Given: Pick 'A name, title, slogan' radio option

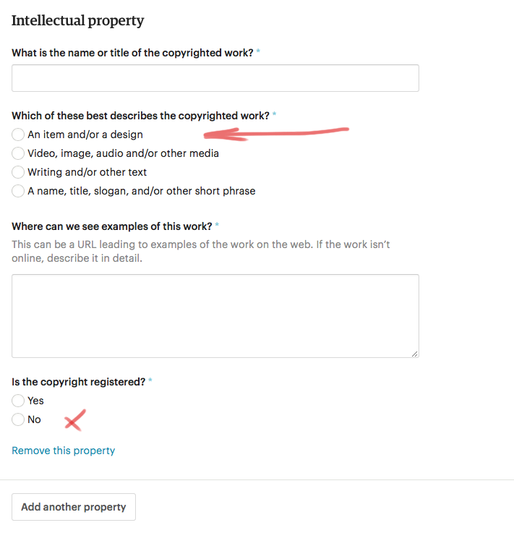Looking at the screenshot, I should click(x=17, y=191).
